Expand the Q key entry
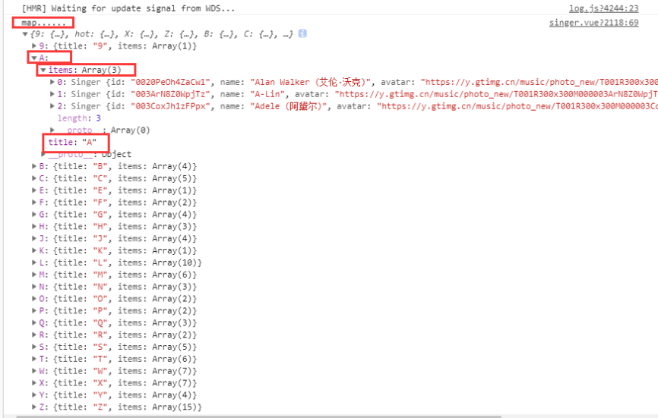Viewport: 658px width, 418px height. tap(34, 323)
